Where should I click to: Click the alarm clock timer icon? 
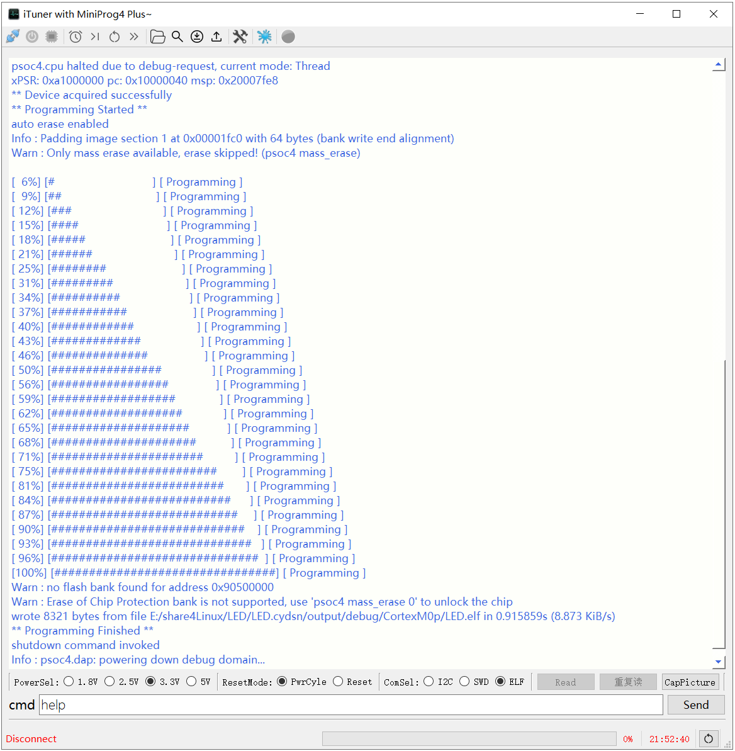76,37
